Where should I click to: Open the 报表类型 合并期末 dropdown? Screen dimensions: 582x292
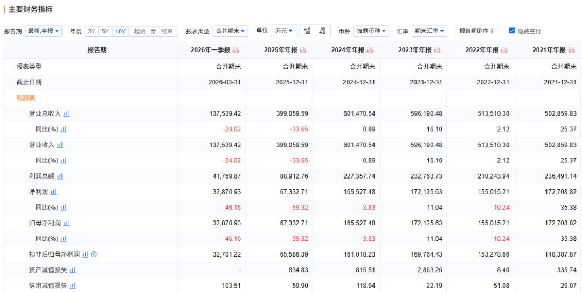click(231, 31)
